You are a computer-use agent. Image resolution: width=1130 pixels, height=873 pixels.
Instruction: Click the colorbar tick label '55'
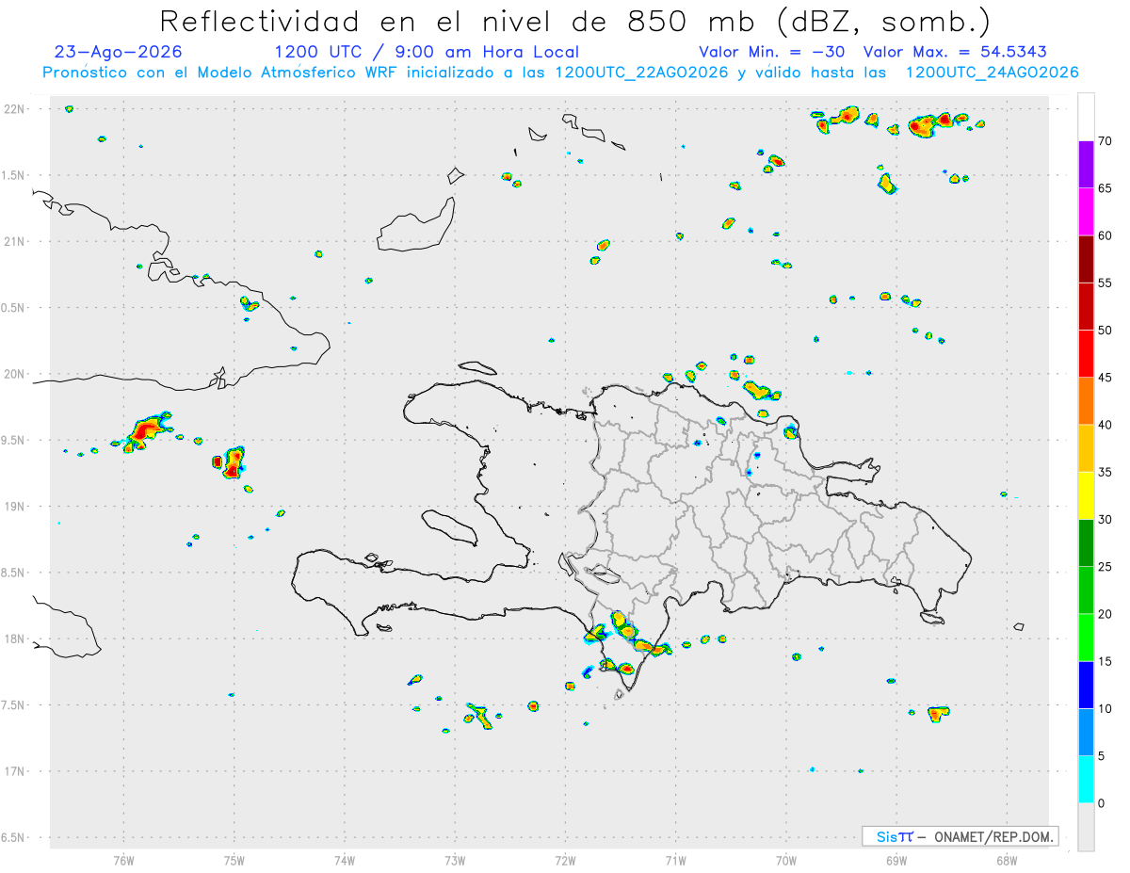pyautogui.click(x=1106, y=283)
